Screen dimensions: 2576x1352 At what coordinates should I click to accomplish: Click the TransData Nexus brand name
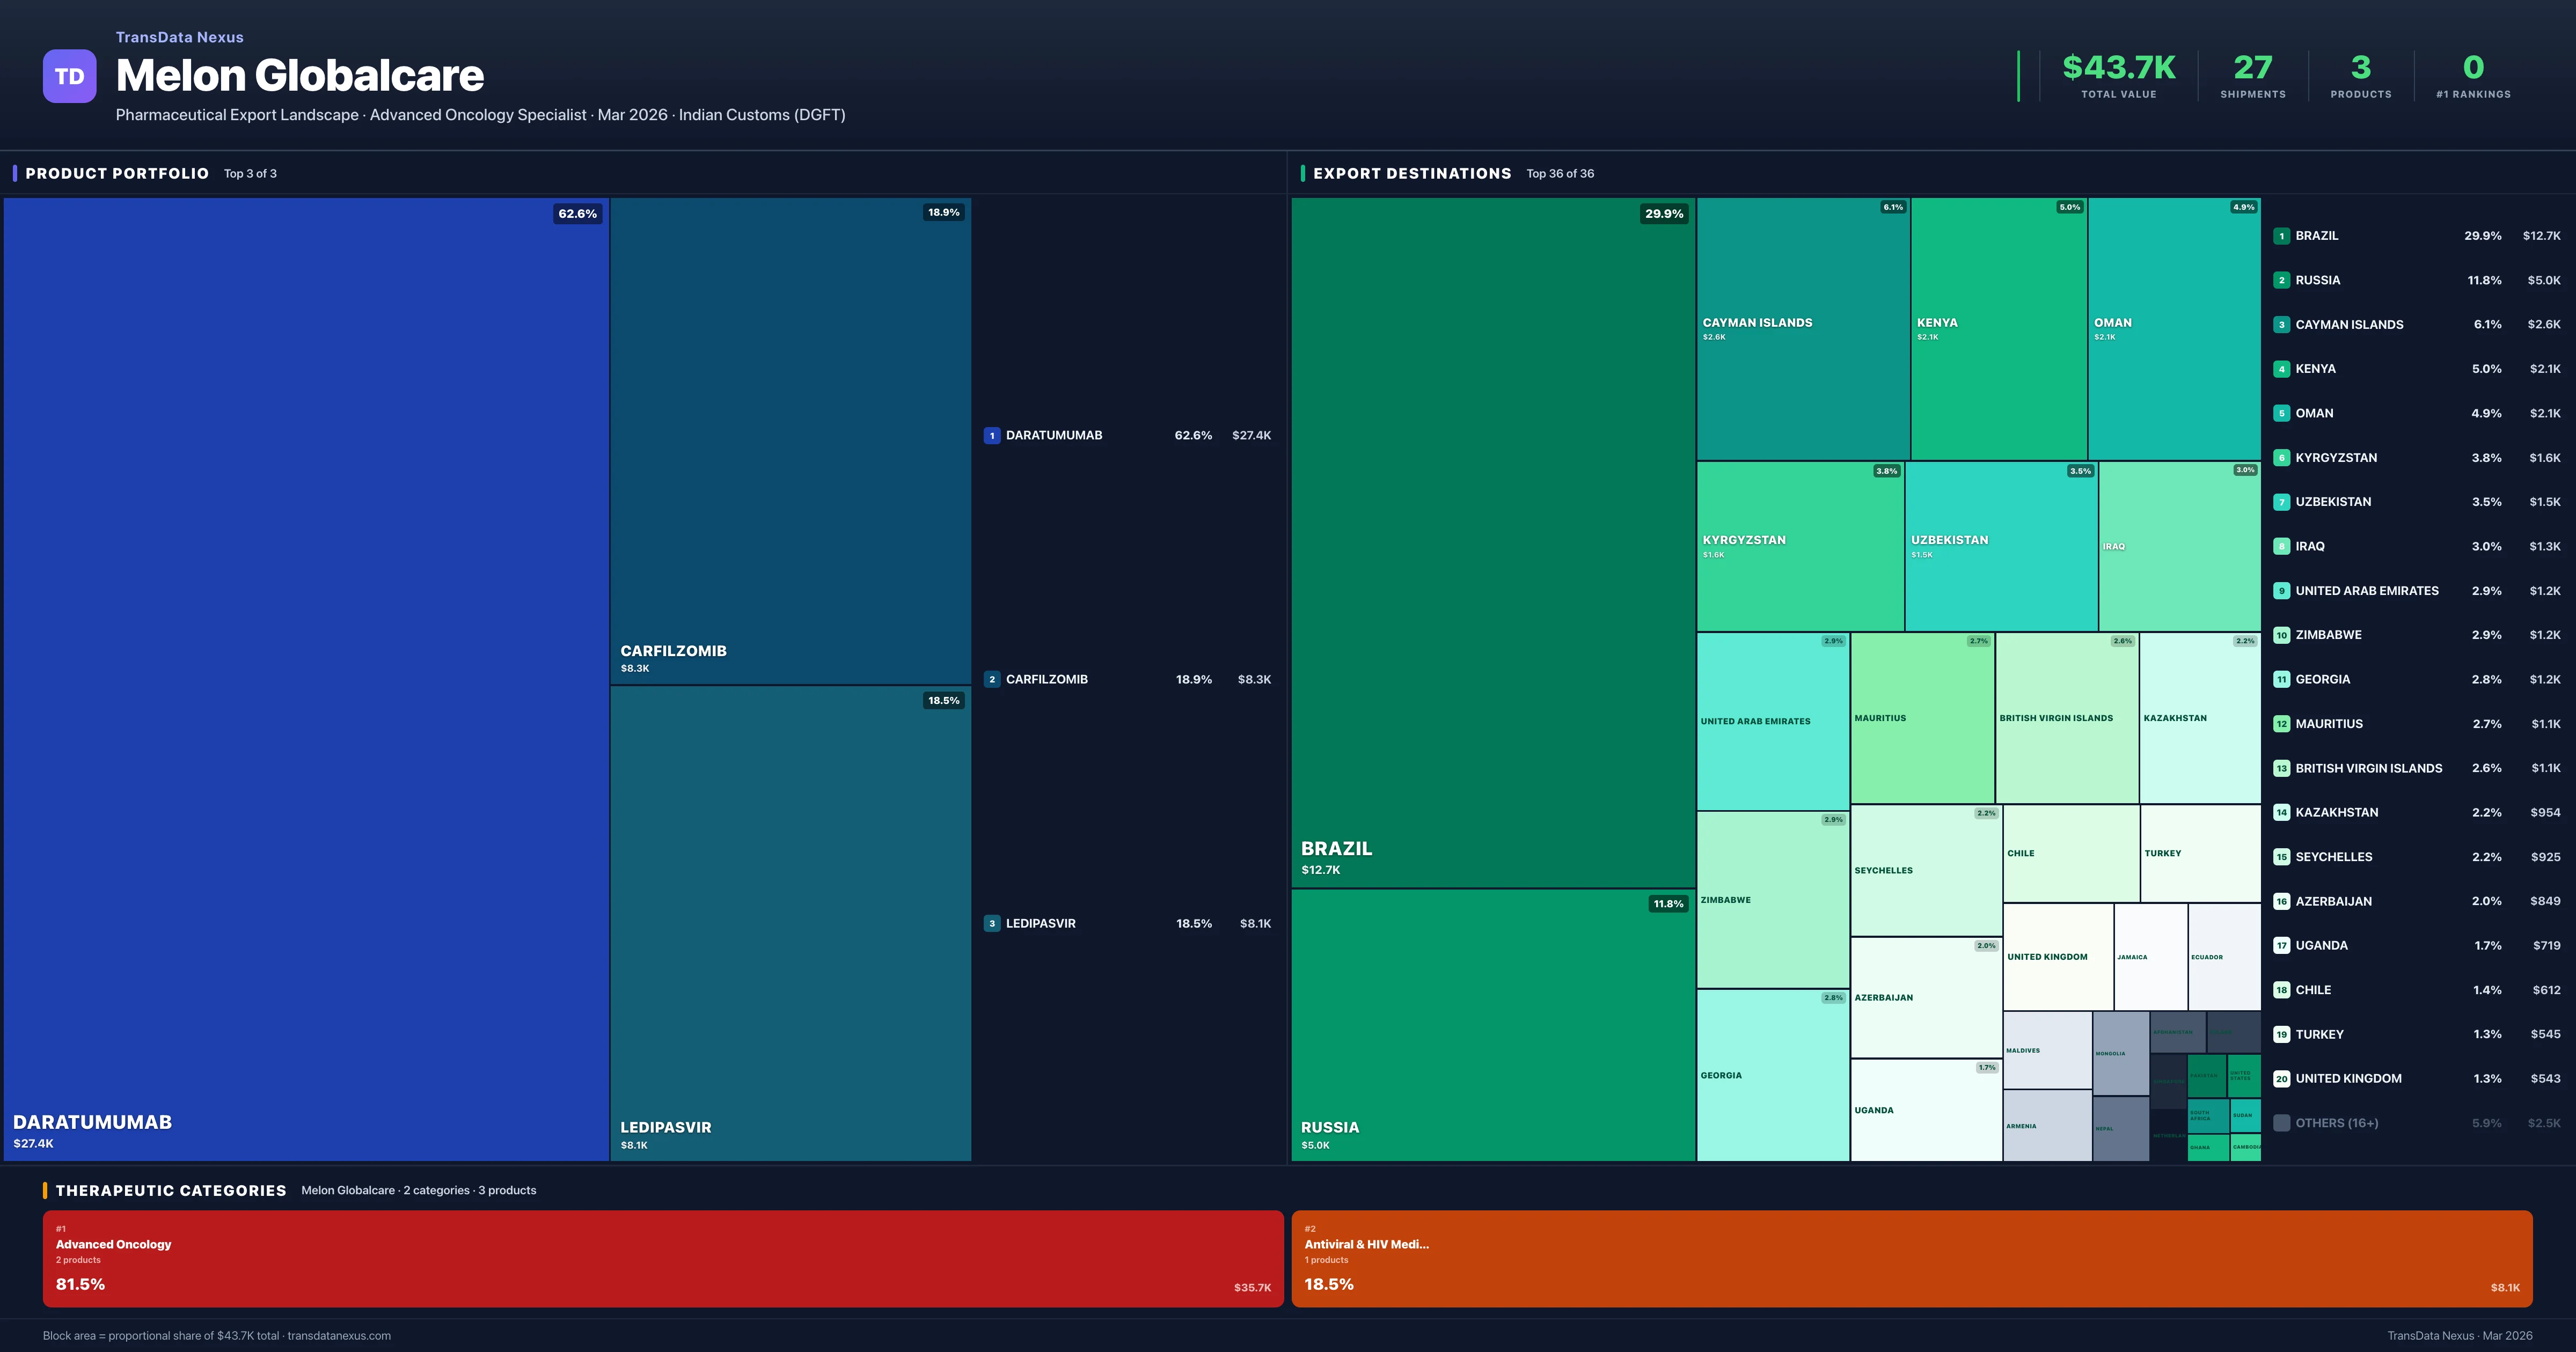click(x=180, y=37)
